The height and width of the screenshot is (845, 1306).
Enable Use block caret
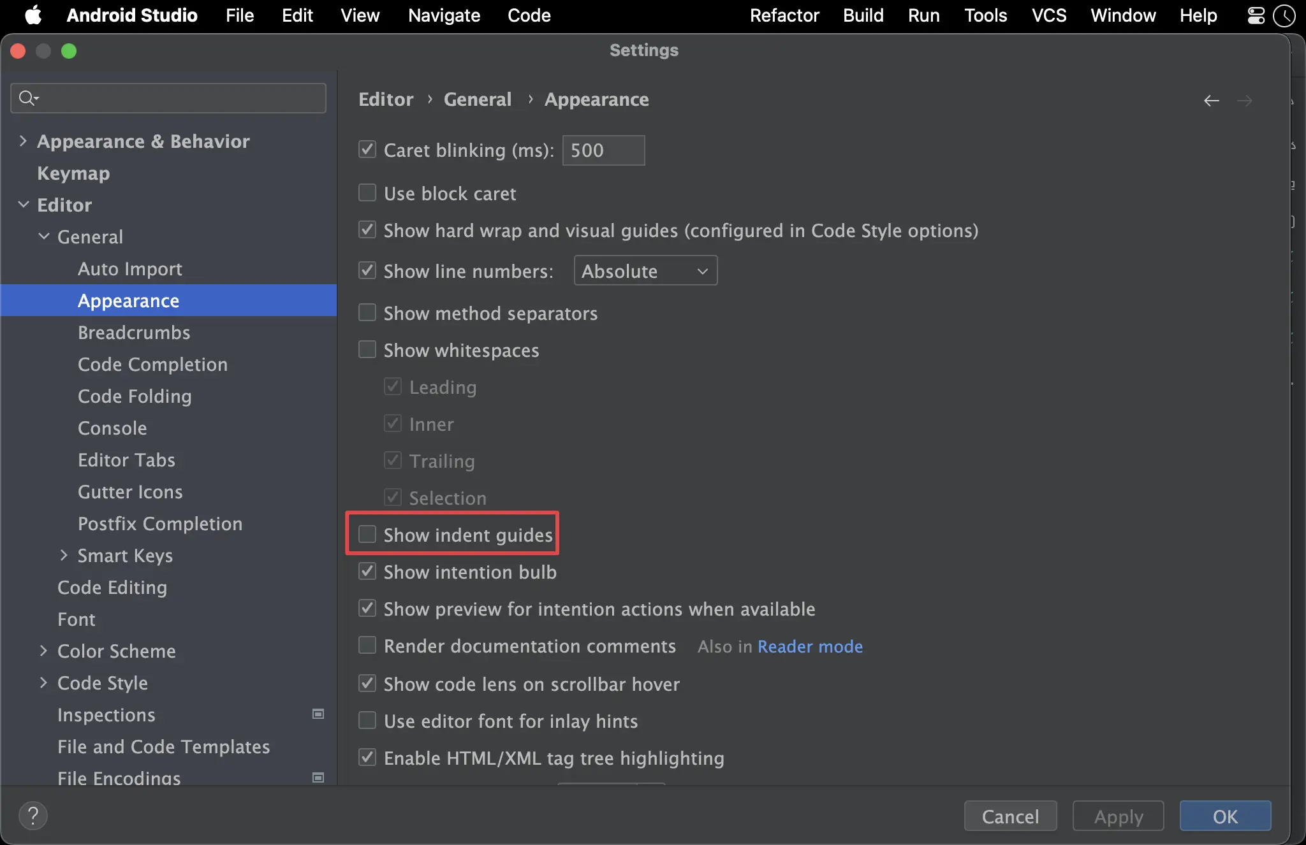367,193
